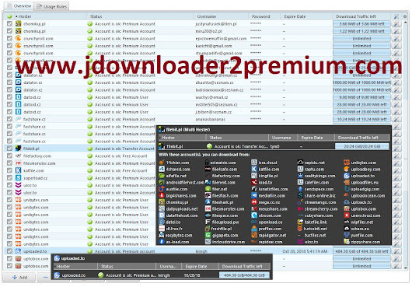Click openload.co in the filebit.pl popup
The image size is (412, 287).
[271, 222]
